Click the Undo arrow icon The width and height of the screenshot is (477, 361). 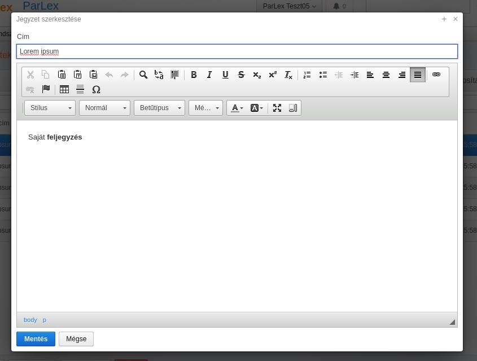pos(109,75)
